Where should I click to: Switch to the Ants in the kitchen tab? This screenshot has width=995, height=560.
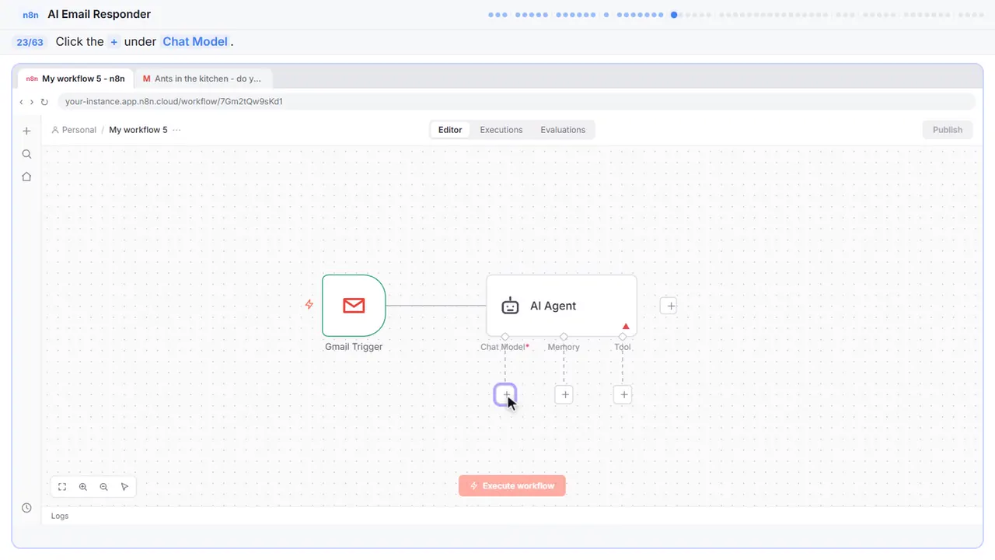203,79
